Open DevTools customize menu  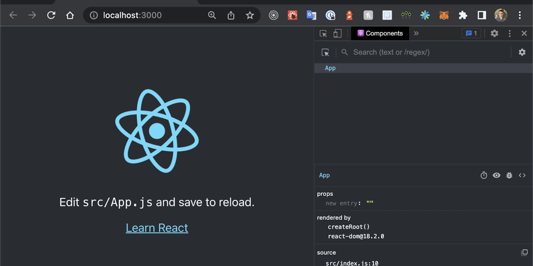pyautogui.click(x=510, y=33)
